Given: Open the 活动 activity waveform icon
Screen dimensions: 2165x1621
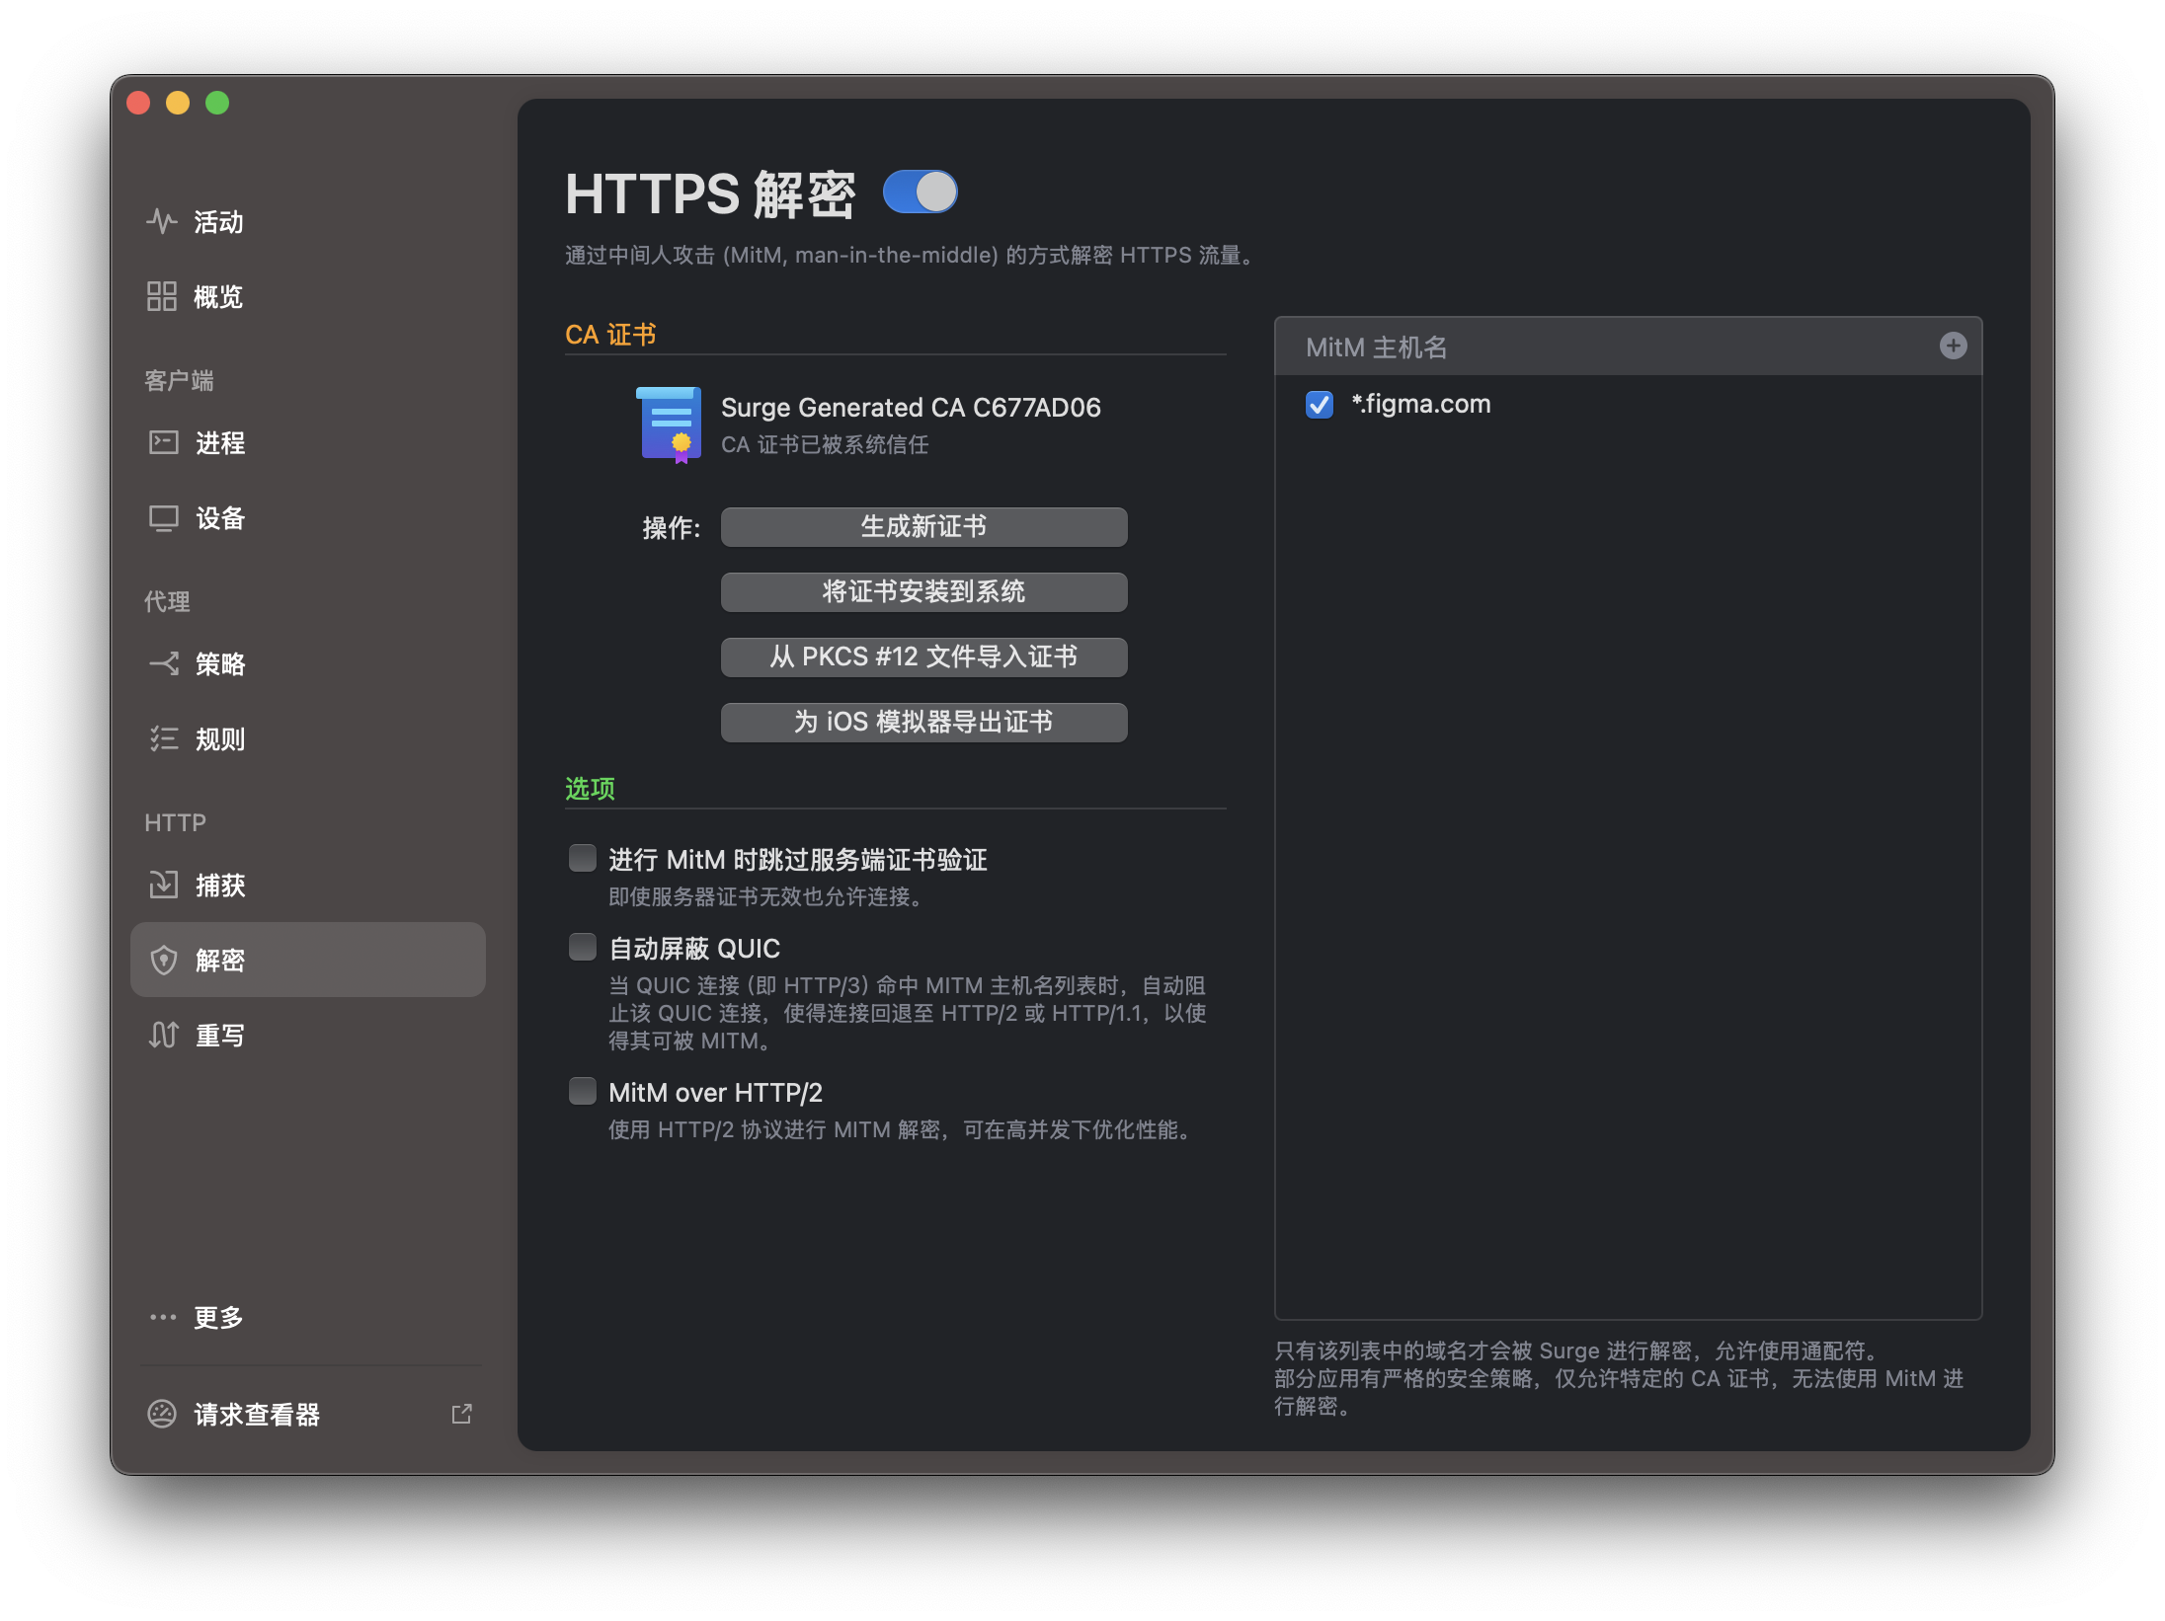Looking at the screenshot, I should (161, 221).
